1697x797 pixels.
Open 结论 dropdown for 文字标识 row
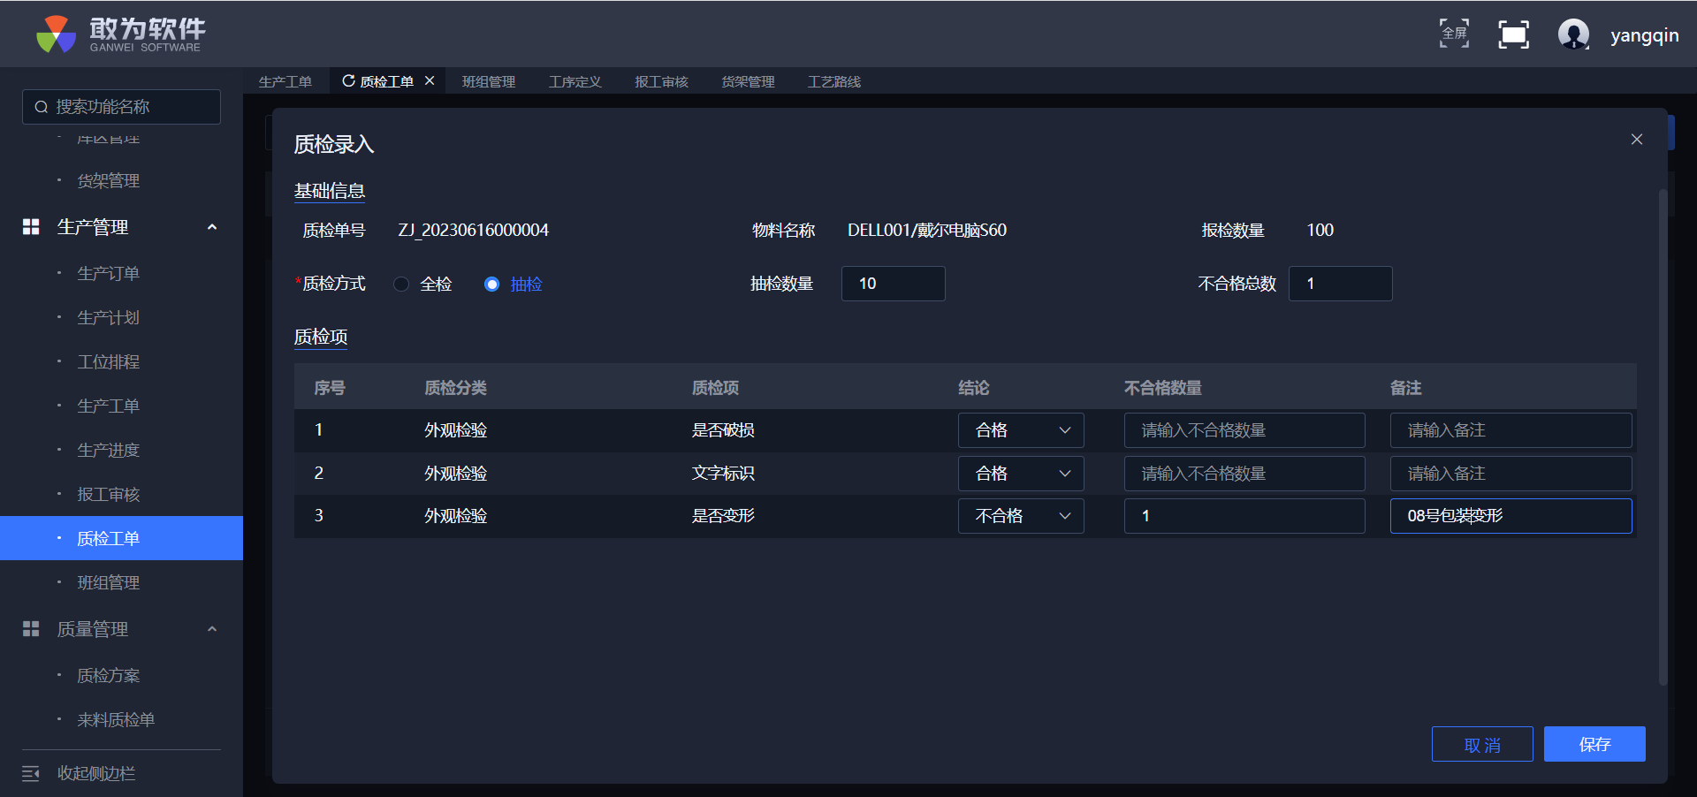click(1020, 474)
